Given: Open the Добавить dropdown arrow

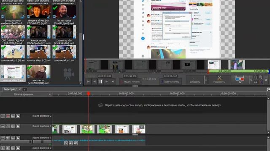Looking at the screenshot, I should 206,80.
